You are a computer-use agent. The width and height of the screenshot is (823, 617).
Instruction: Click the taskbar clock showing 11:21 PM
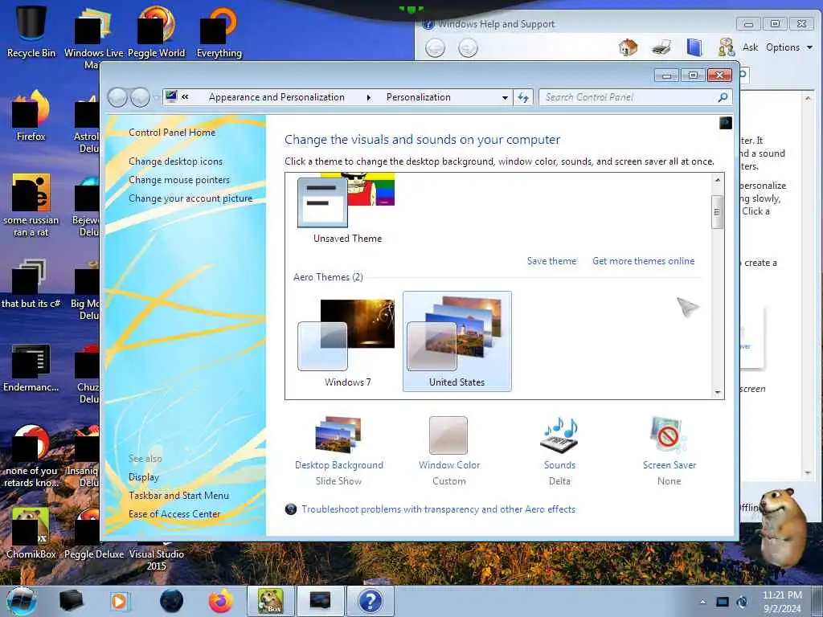tap(782, 601)
